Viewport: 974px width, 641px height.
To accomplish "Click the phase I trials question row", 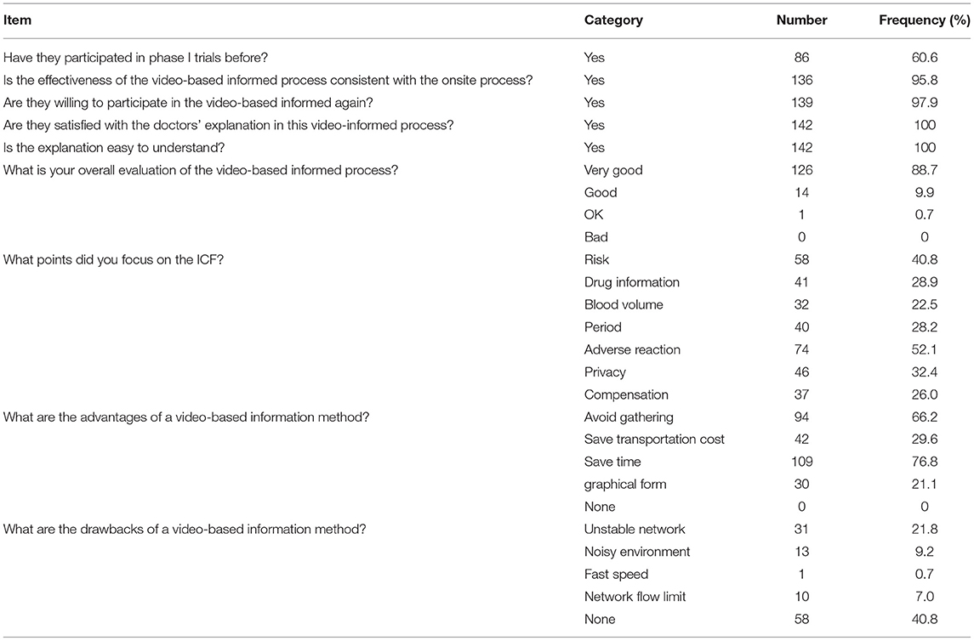I will pos(487,58).
